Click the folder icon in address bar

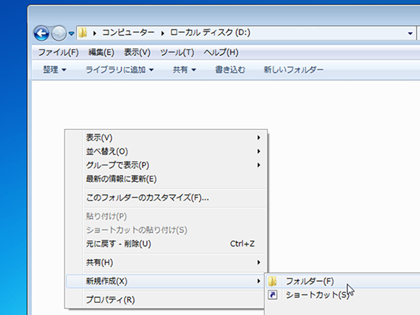[83, 33]
